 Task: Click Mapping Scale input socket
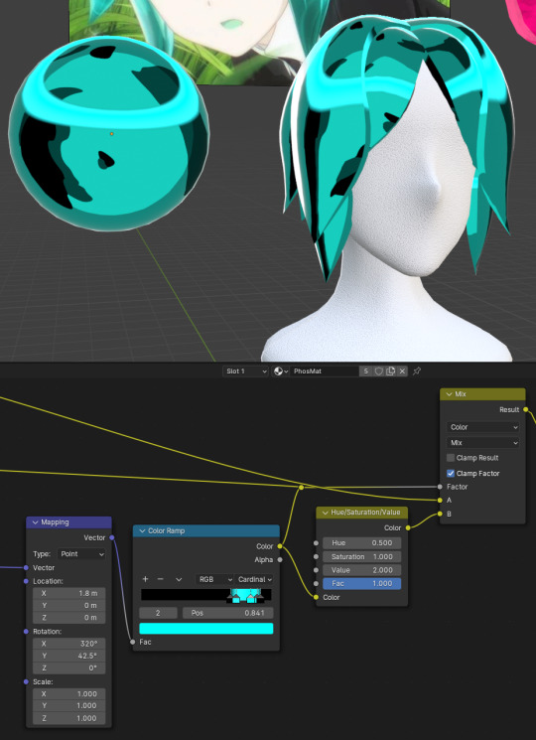click(x=26, y=682)
